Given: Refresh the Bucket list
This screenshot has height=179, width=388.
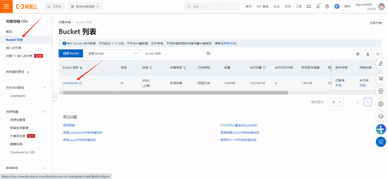Looking at the screenshot, I should tap(378, 54).
